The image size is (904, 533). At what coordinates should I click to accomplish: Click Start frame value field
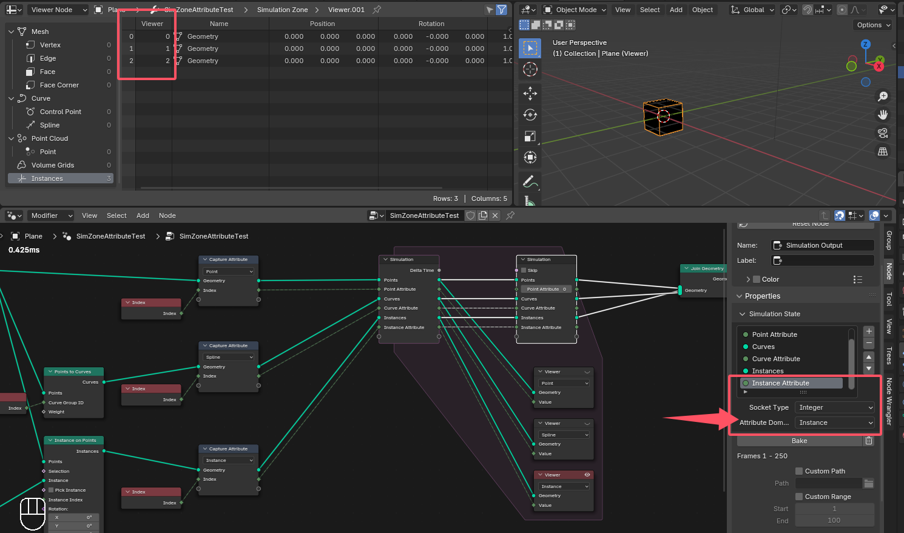(834, 509)
